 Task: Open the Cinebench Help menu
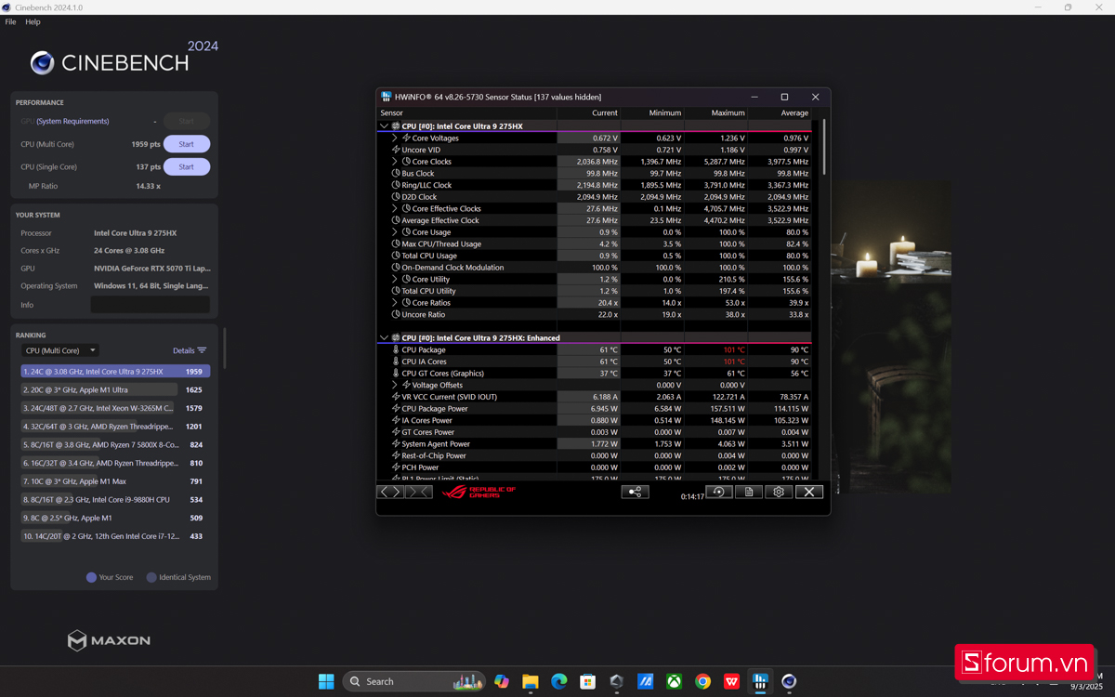33,21
